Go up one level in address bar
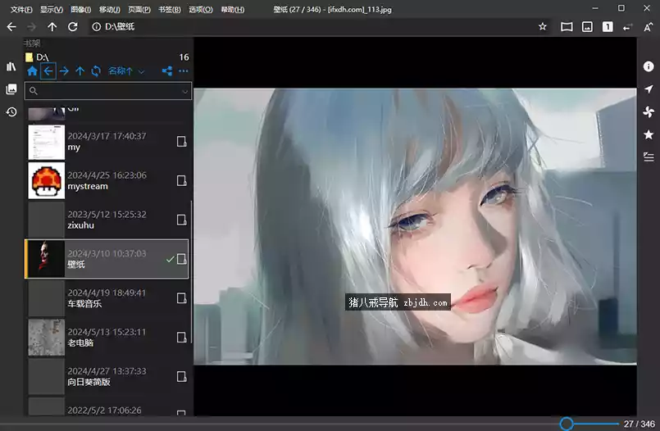Viewport: 660px width, 431px height. coord(52,27)
